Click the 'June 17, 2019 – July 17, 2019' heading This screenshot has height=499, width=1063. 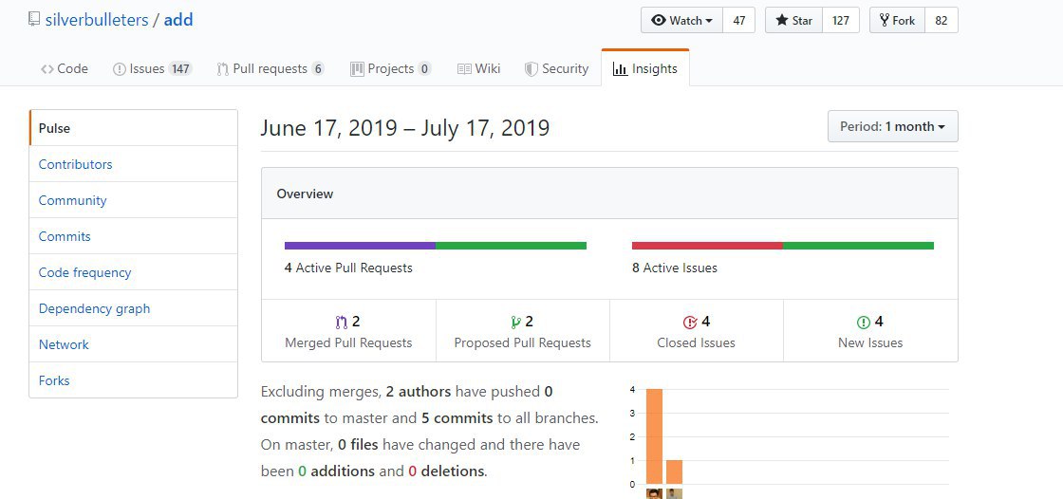(x=404, y=127)
